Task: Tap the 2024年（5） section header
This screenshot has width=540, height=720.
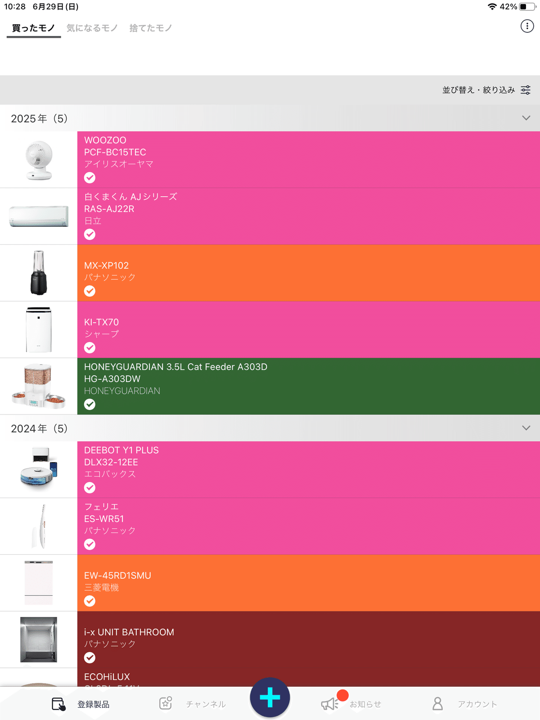Action: (270, 428)
